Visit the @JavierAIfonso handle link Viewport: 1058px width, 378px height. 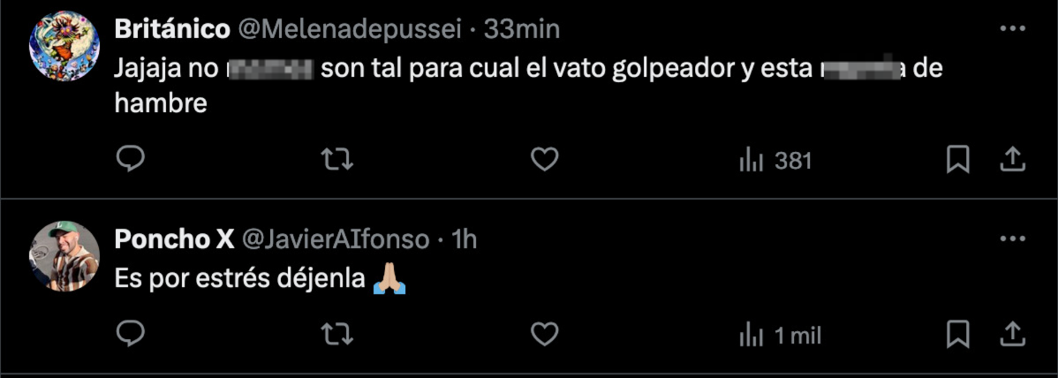336,239
